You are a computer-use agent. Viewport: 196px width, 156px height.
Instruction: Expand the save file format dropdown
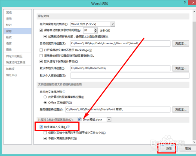pos(113,24)
